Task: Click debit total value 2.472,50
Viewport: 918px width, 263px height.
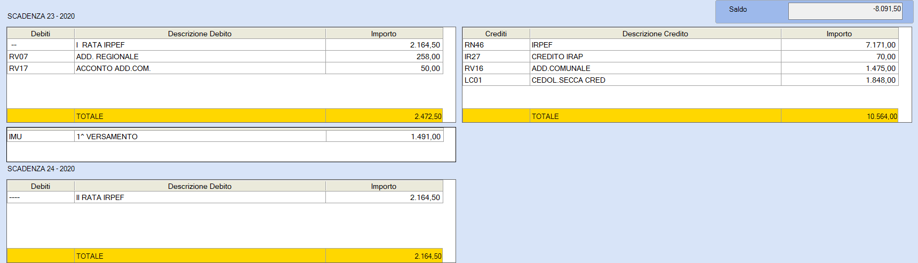Action: click(x=384, y=116)
